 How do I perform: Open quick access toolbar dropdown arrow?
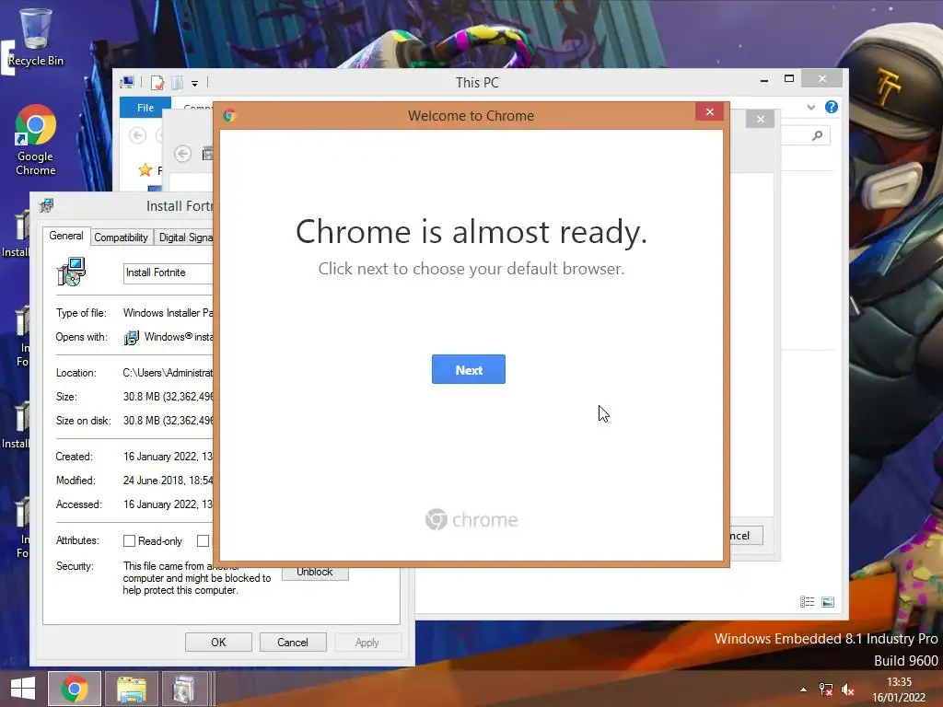195,84
